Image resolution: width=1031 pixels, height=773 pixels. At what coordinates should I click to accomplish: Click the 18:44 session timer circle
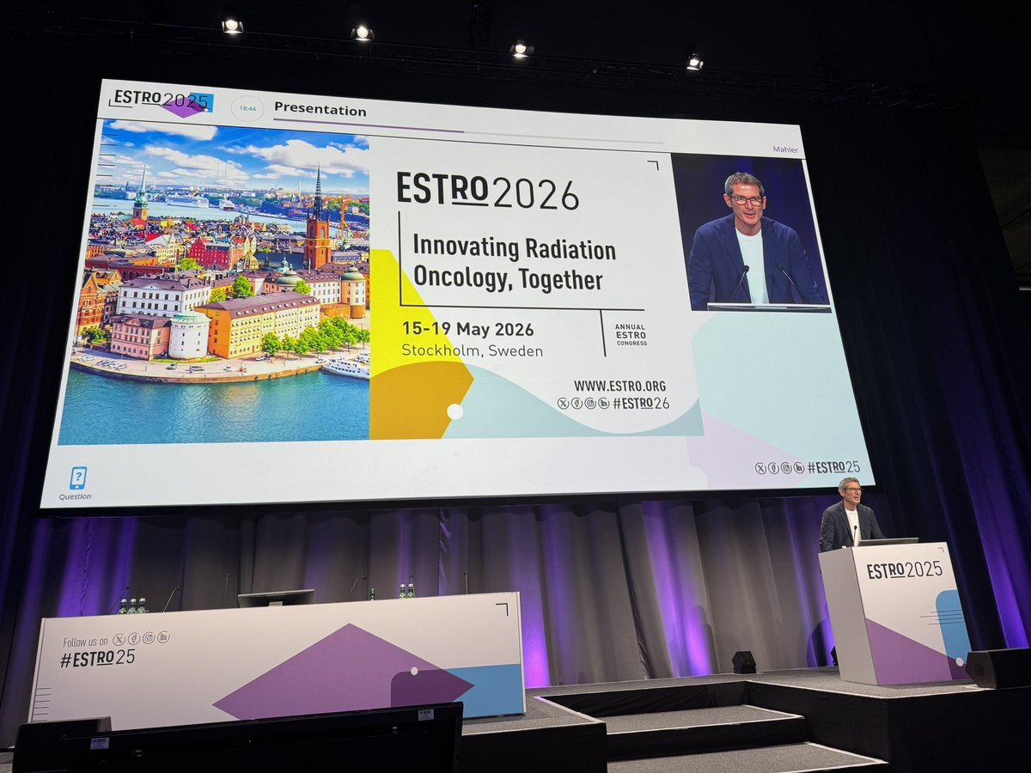(247, 108)
